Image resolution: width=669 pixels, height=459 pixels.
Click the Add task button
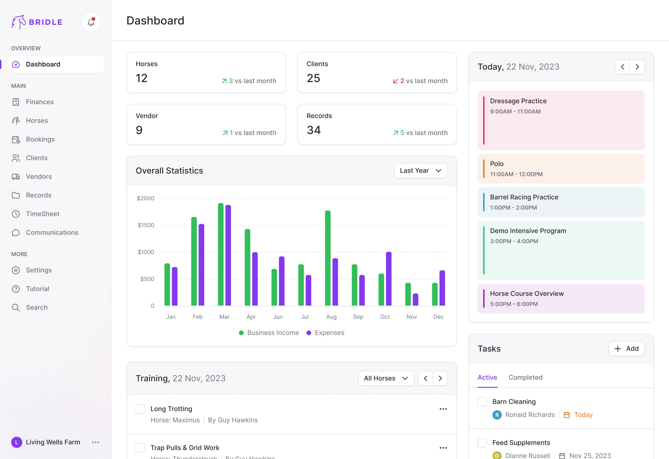coord(626,349)
